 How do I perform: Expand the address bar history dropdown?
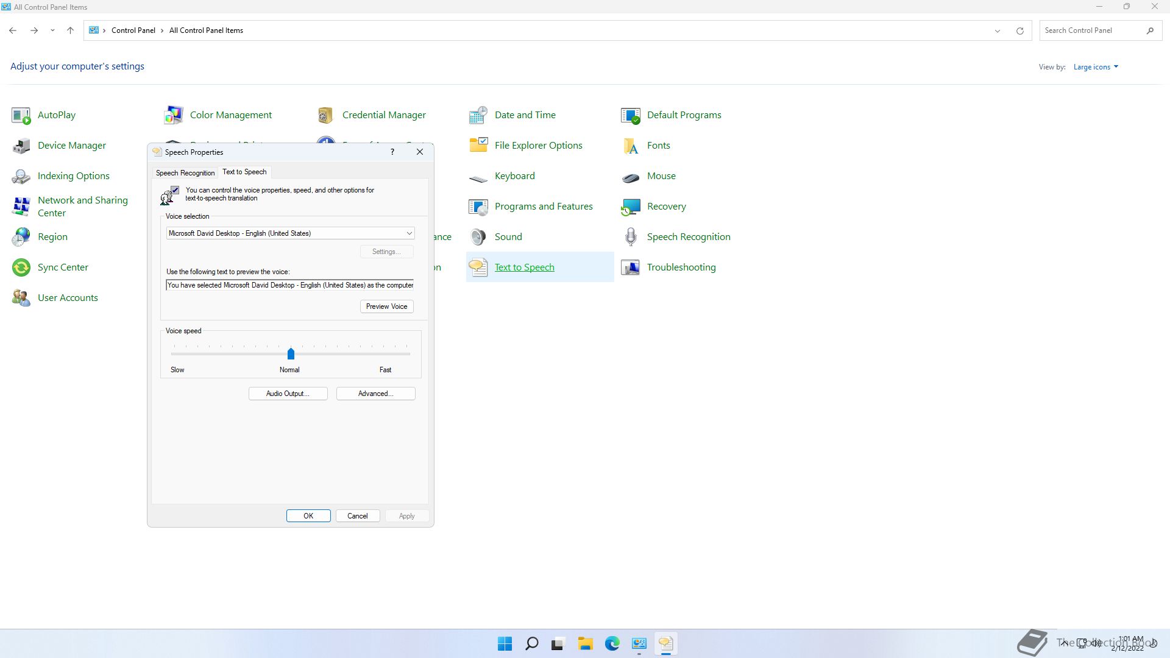point(998,30)
